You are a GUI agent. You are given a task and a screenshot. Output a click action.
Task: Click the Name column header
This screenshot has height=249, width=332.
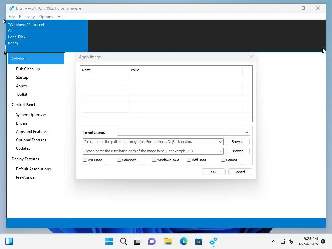point(105,70)
